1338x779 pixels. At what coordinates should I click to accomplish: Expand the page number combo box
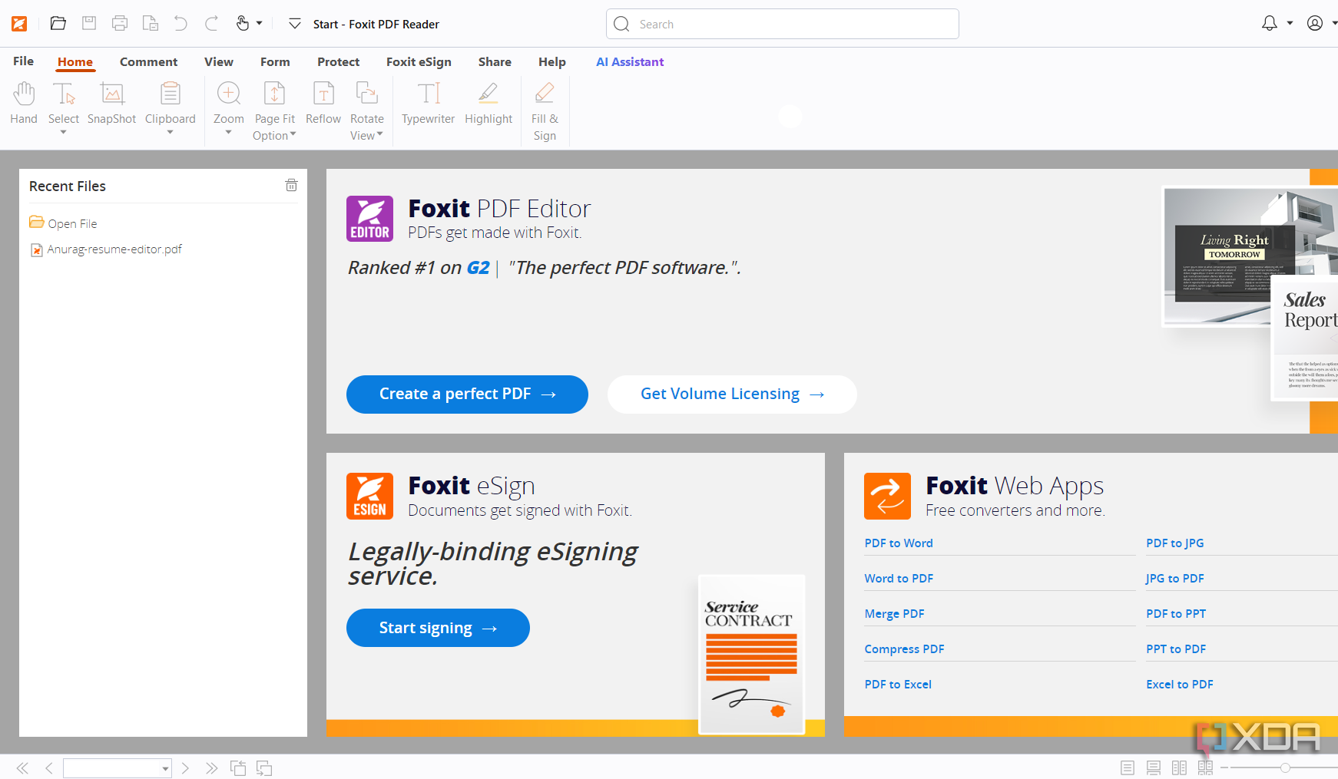pyautogui.click(x=118, y=768)
